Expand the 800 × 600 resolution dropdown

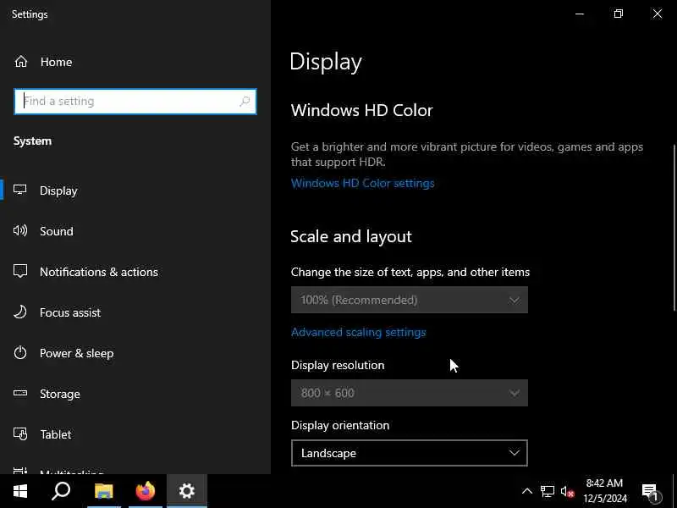410,393
